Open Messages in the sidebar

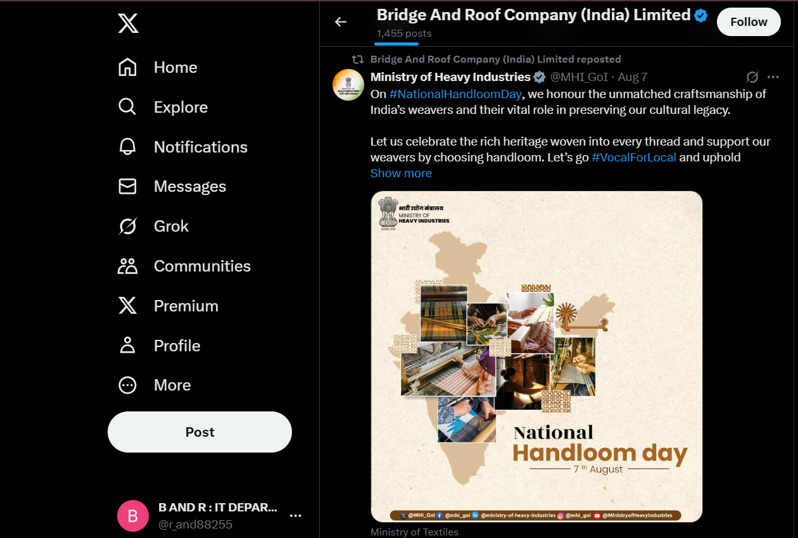[x=172, y=187]
